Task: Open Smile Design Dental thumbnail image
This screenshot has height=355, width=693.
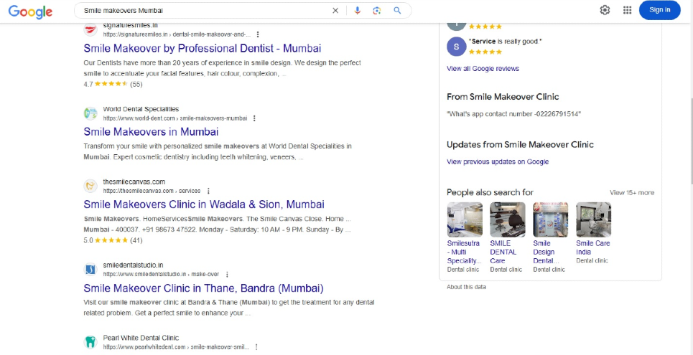Action: (550, 219)
